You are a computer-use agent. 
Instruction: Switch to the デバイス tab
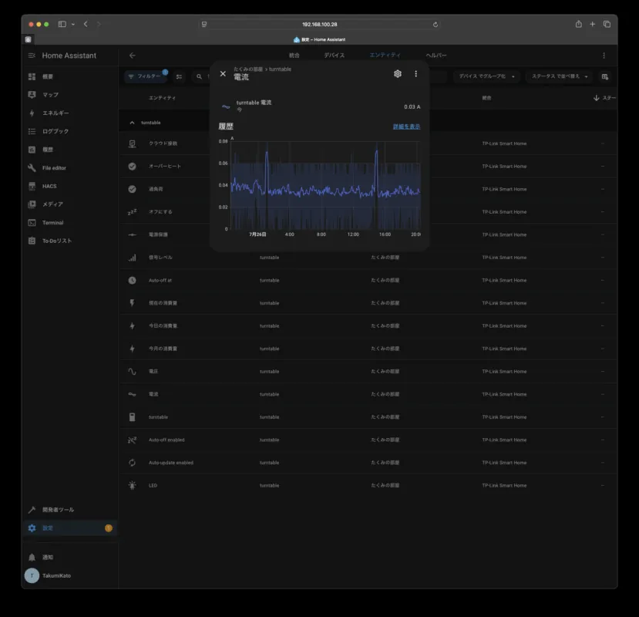pos(335,56)
